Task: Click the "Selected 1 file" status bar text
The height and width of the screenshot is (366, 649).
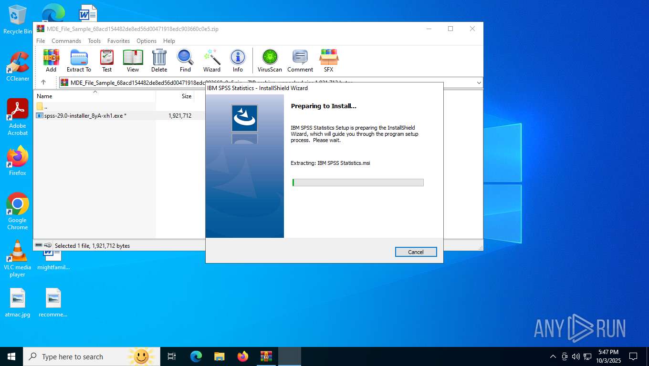Action: pyautogui.click(x=92, y=245)
